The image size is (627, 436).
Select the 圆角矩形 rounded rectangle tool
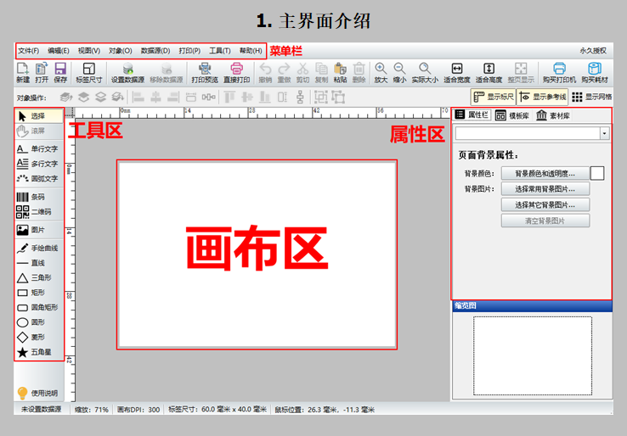click(x=39, y=307)
